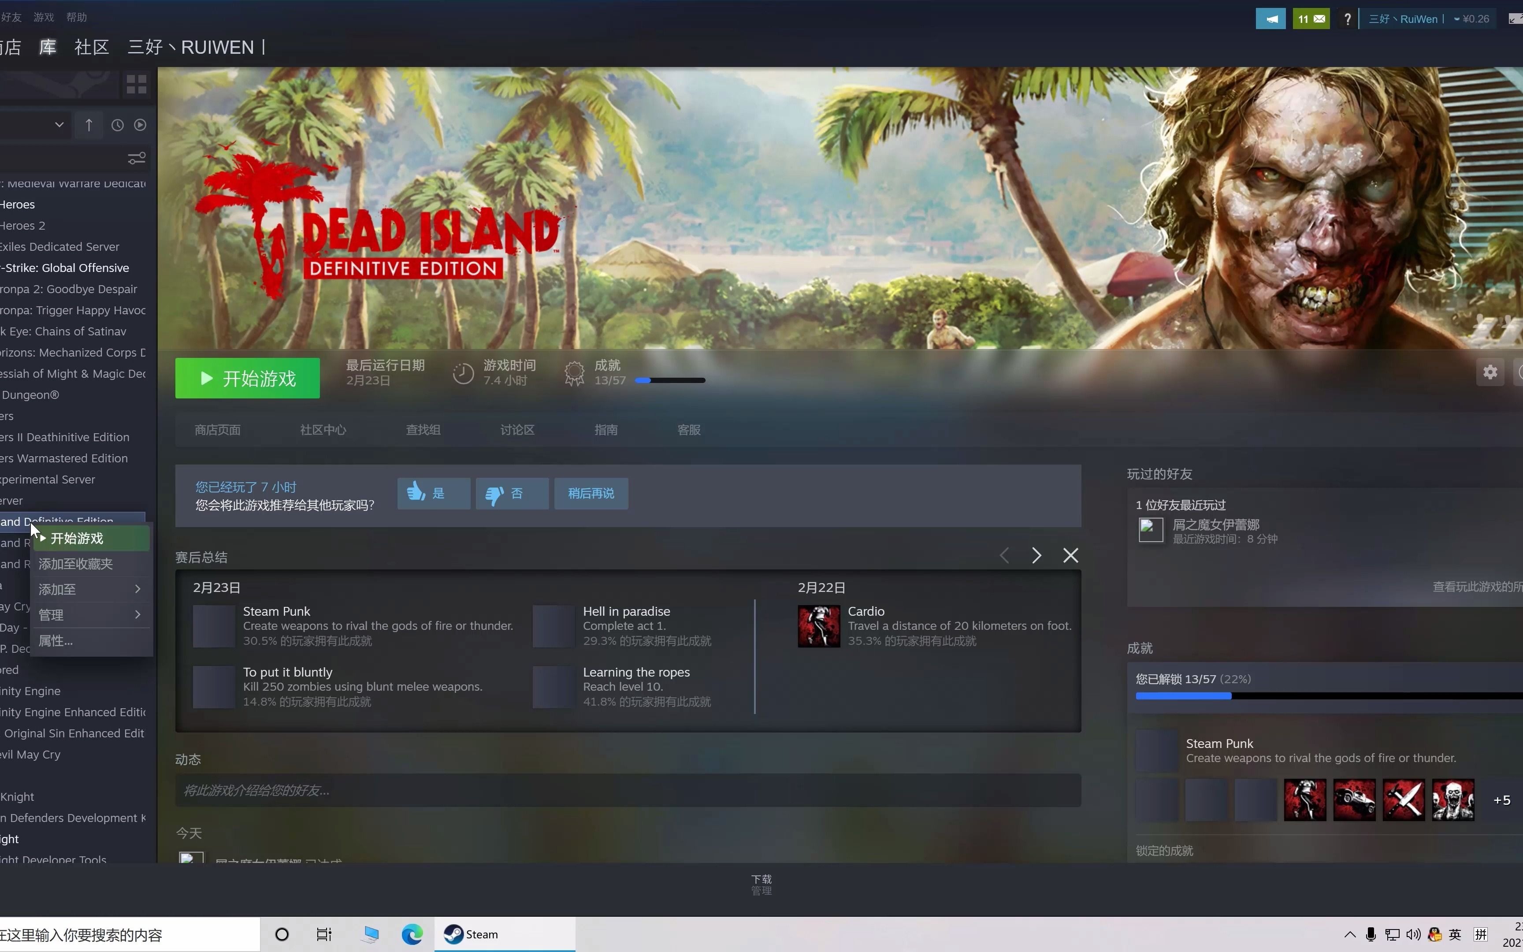Click the ready-to-play circle icon
Image resolution: width=1523 pixels, height=952 pixels.
point(140,125)
